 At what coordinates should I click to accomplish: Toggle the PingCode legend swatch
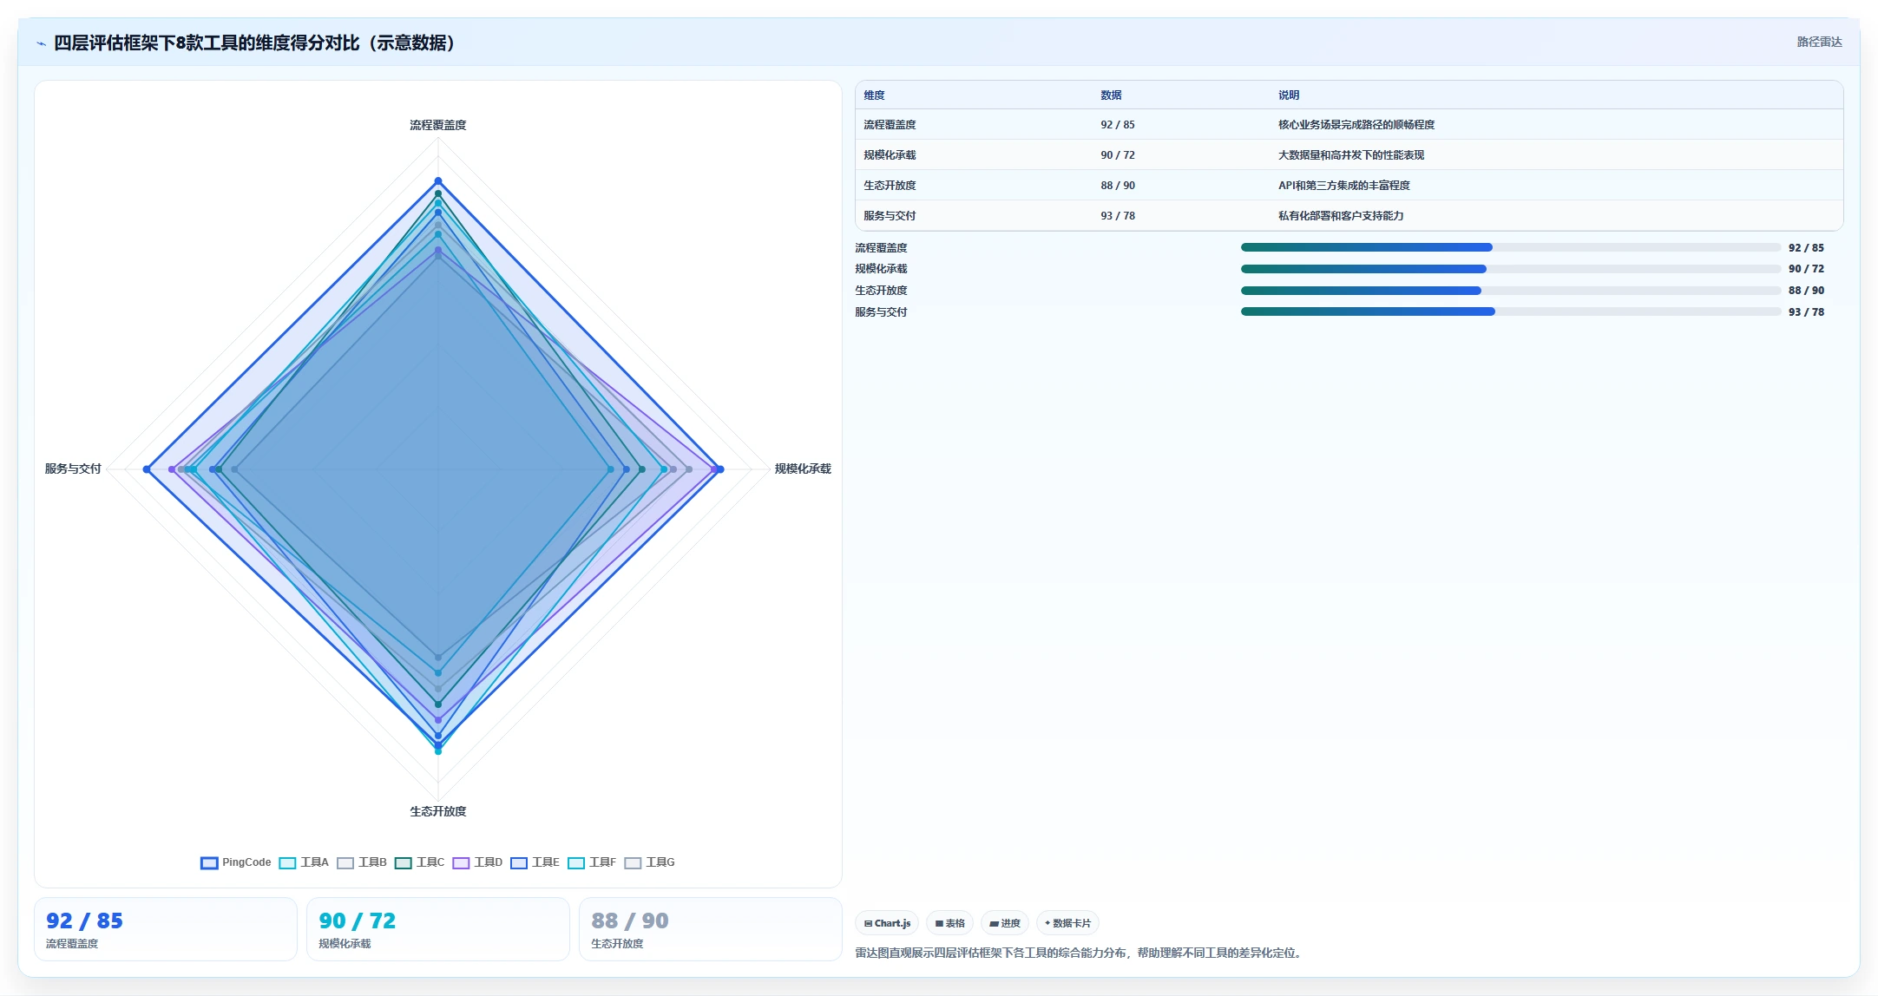click(x=209, y=862)
